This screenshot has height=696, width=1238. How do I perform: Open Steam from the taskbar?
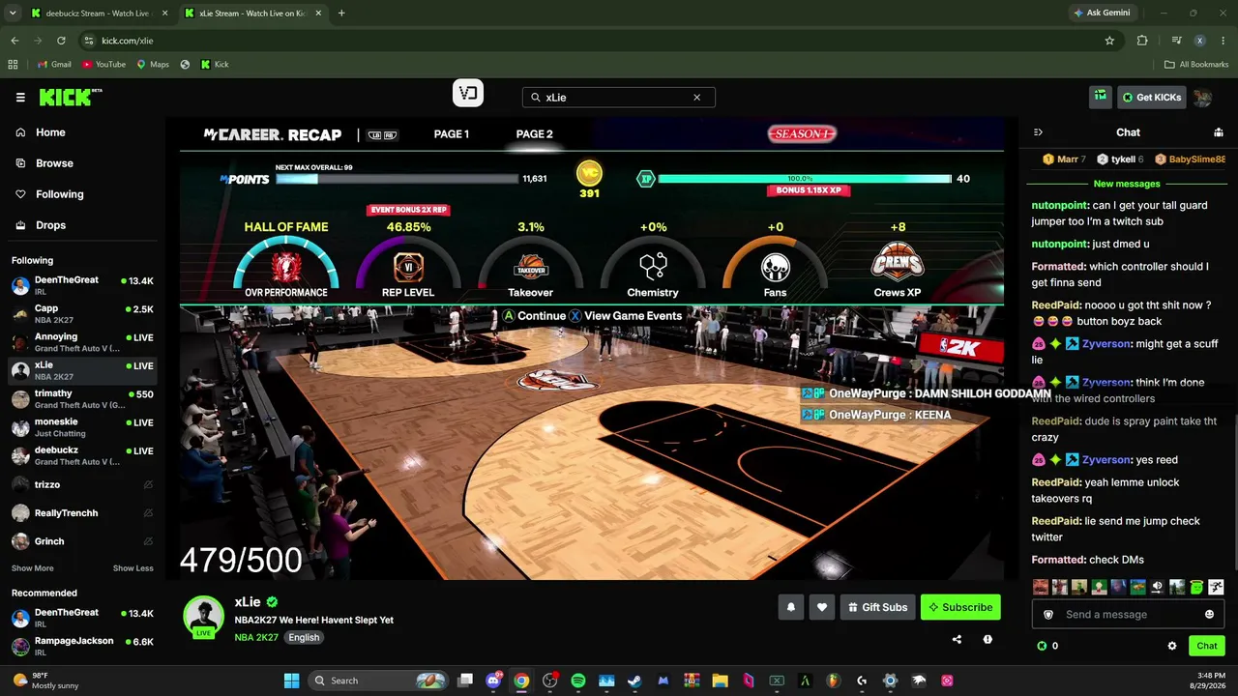[634, 681]
